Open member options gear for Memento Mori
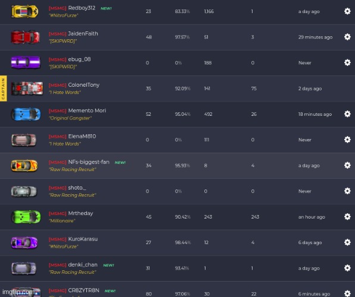The height and width of the screenshot is (297, 355). click(347, 114)
